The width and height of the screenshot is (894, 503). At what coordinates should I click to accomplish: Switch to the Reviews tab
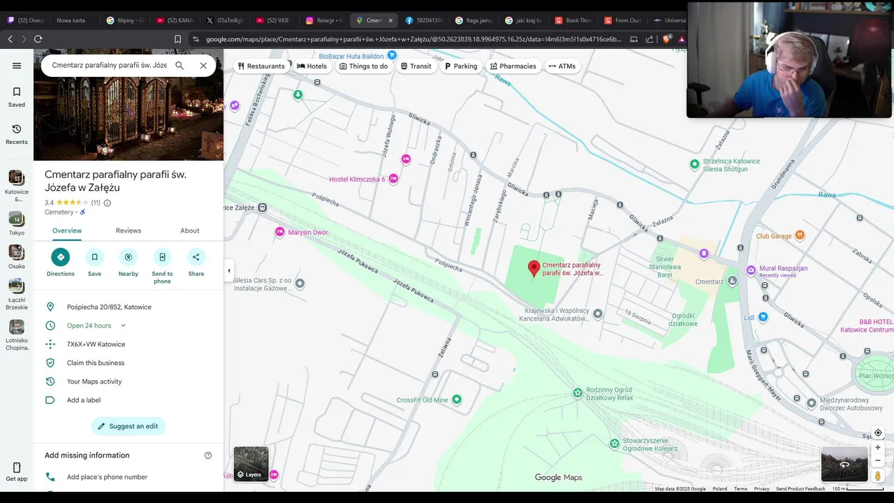coord(129,231)
